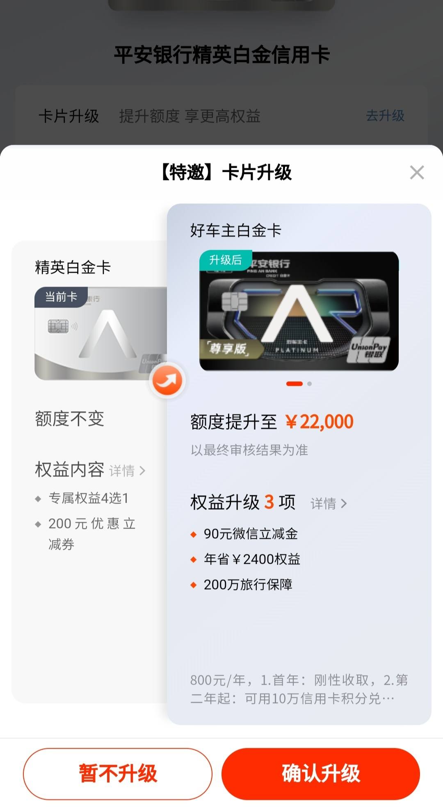The height and width of the screenshot is (809, 443).
Task: Tap the 升级后 badge on the new card
Action: click(226, 260)
